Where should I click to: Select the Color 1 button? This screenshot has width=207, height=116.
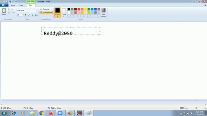[x=58, y=13]
